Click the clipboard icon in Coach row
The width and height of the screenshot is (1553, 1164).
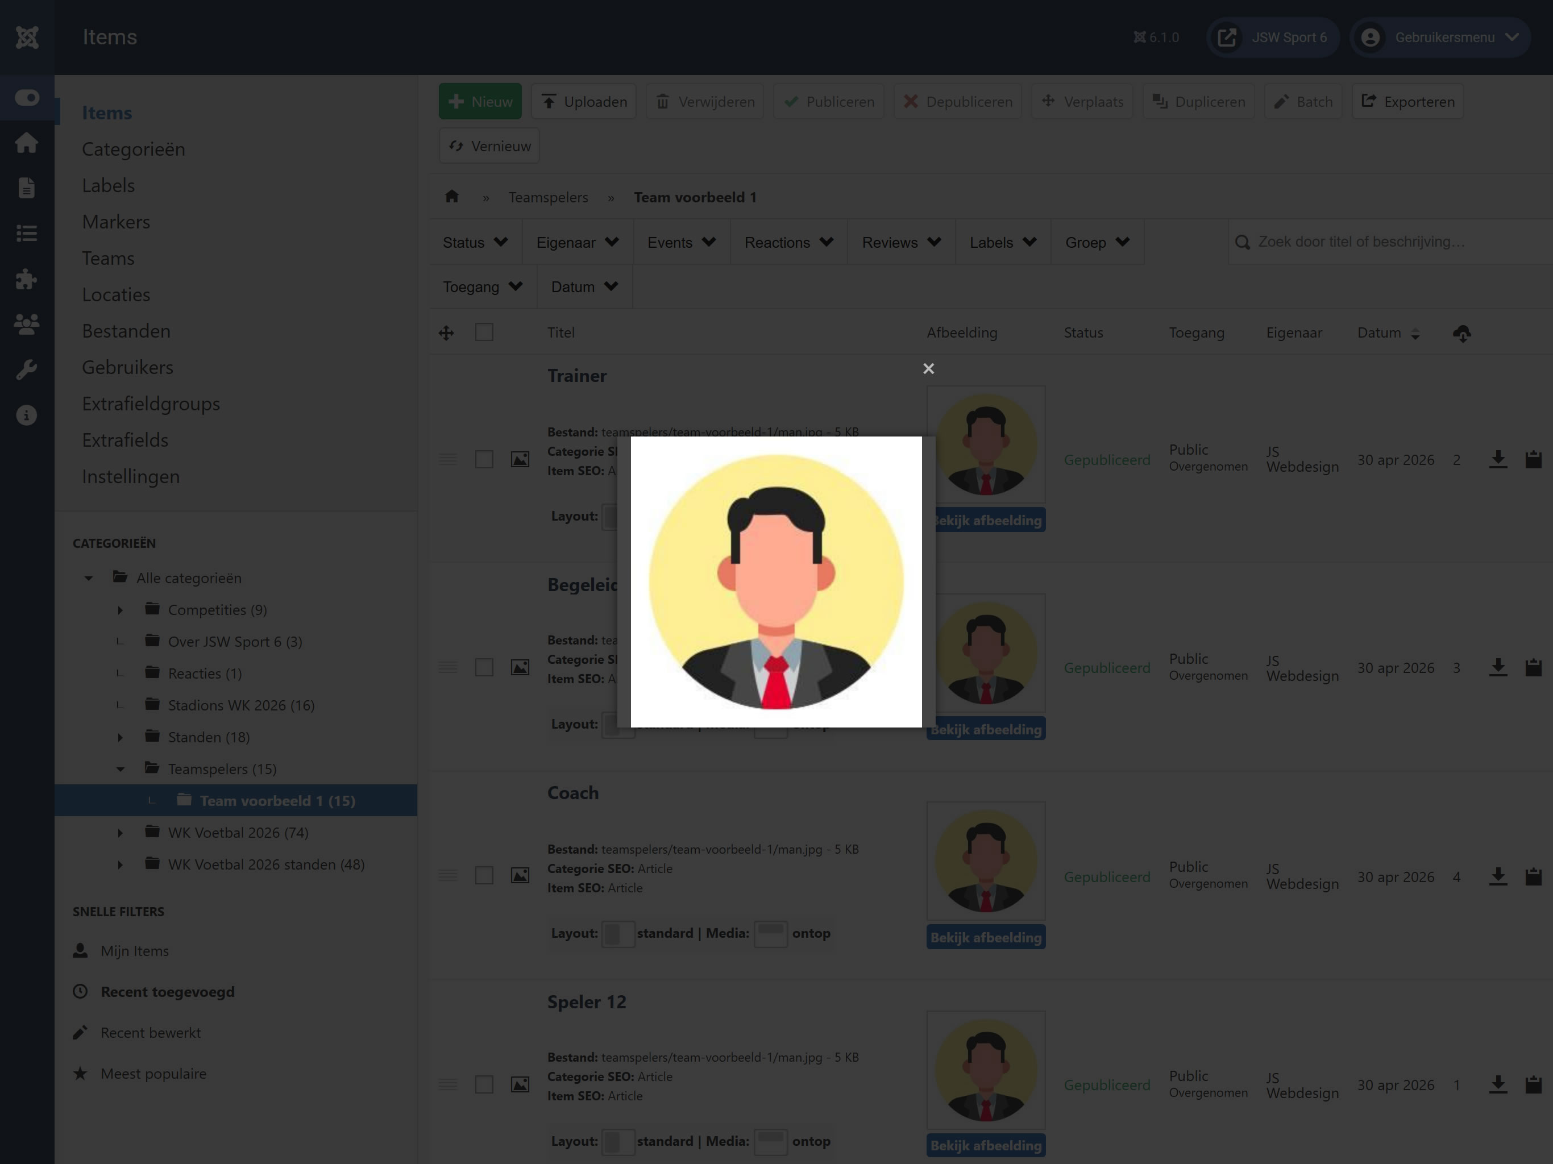1533,876
